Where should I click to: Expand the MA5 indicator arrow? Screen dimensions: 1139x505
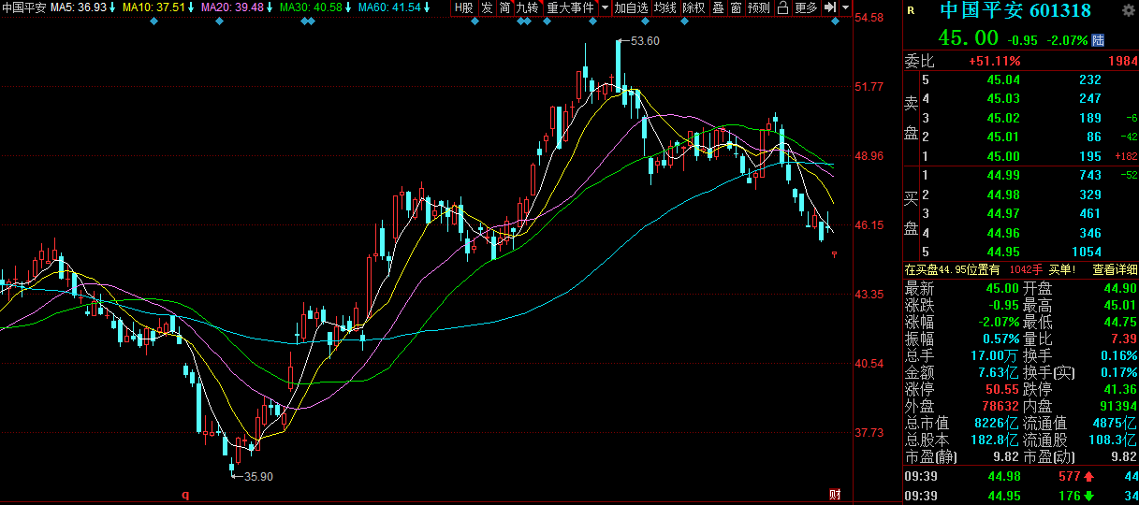113,7
